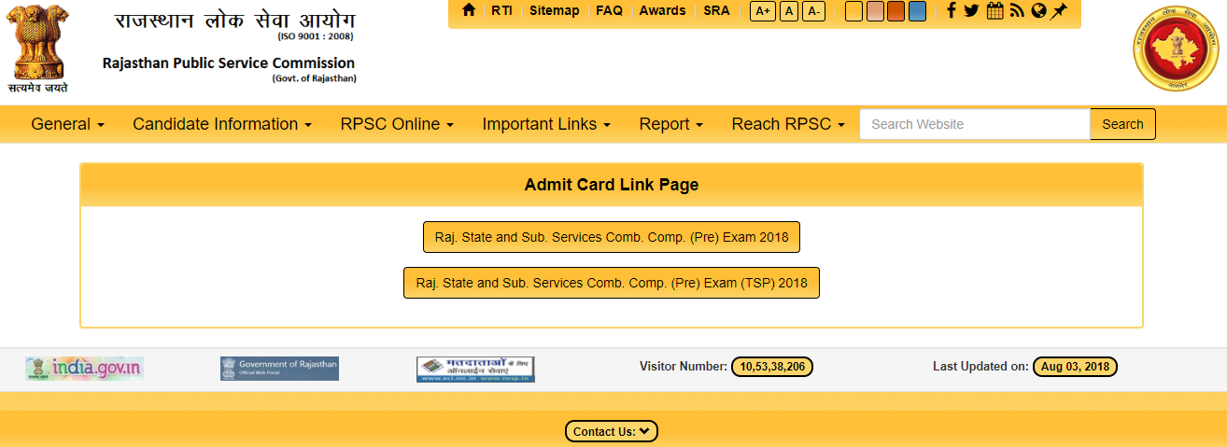
Task: Decrease font size with A-
Action: (x=813, y=11)
